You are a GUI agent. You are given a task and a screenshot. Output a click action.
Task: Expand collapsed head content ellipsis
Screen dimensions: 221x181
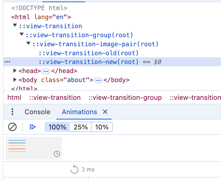click(46, 71)
